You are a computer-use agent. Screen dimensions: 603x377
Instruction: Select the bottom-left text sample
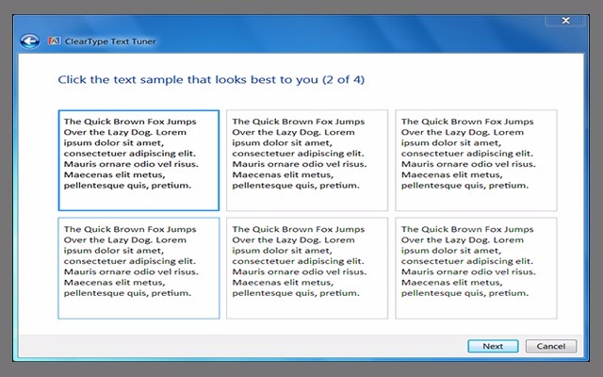(139, 268)
